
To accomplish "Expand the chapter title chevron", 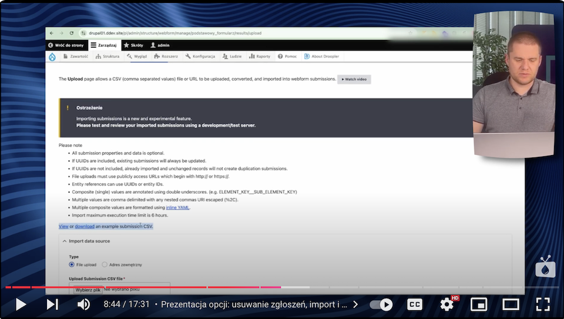I will [355, 305].
